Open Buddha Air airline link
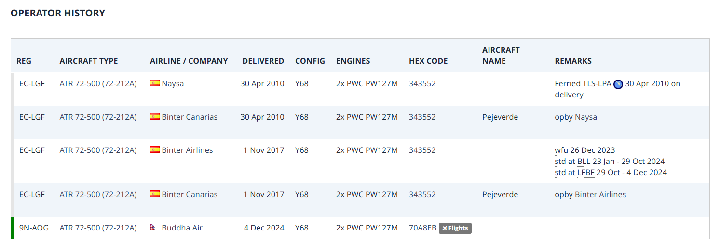Image resolution: width=720 pixels, height=244 pixels. pyautogui.click(x=182, y=228)
